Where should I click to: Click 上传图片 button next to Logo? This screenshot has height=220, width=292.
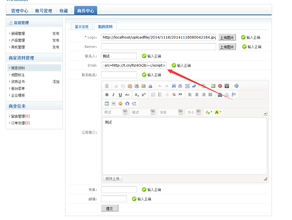coord(227,37)
